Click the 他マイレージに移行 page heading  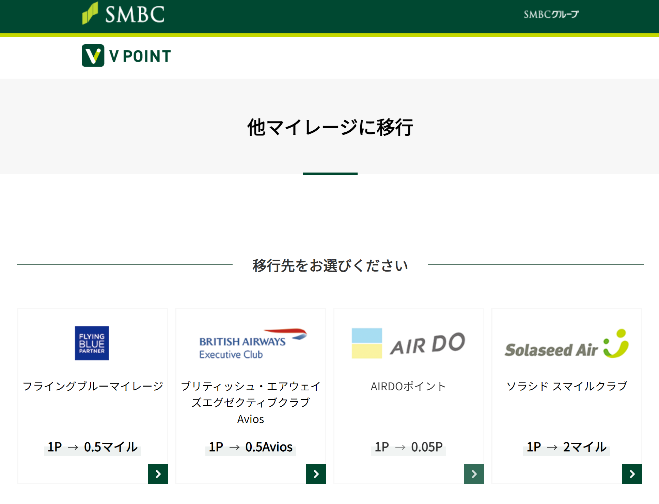click(x=330, y=127)
